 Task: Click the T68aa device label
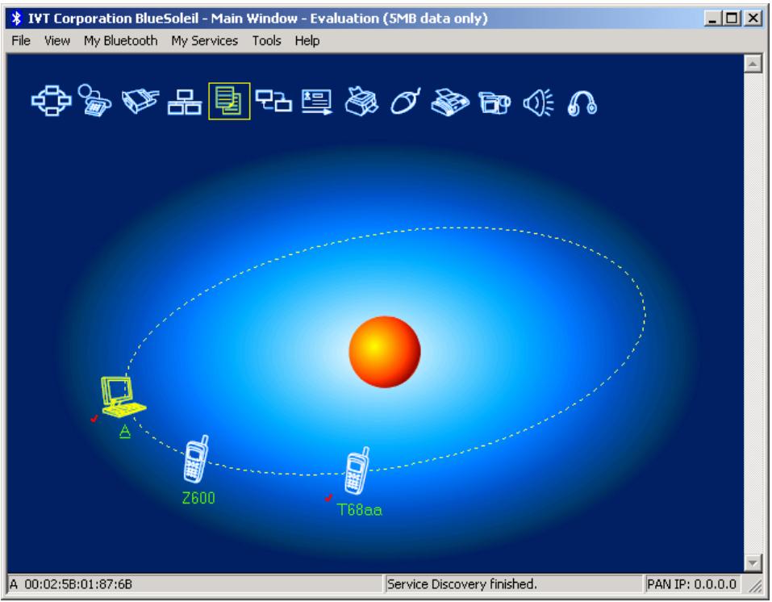(x=360, y=509)
